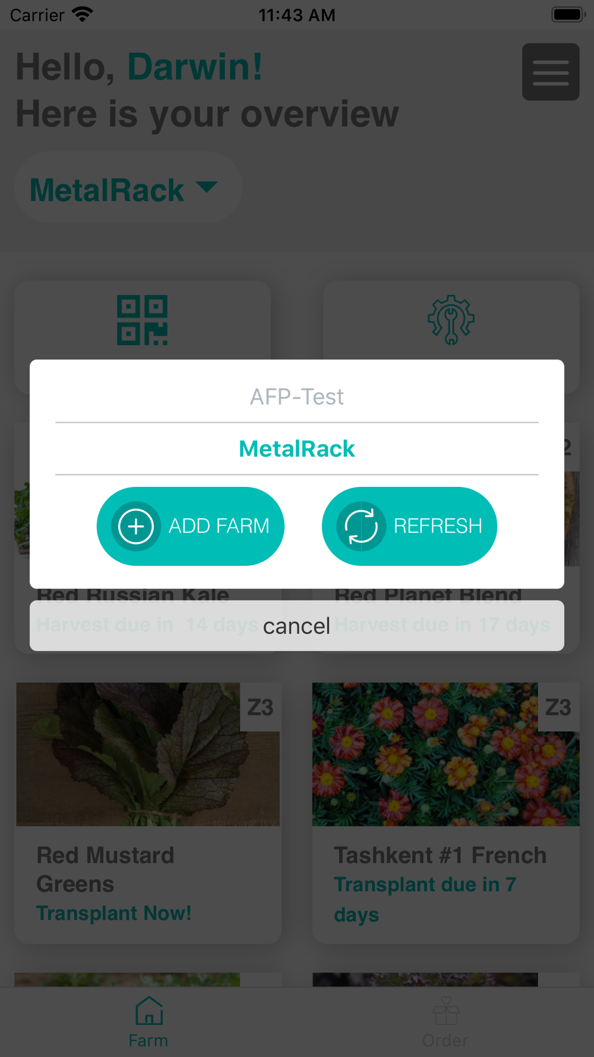This screenshot has height=1057, width=594.
Task: Tap the Order gift box icon
Action: [x=445, y=1011]
